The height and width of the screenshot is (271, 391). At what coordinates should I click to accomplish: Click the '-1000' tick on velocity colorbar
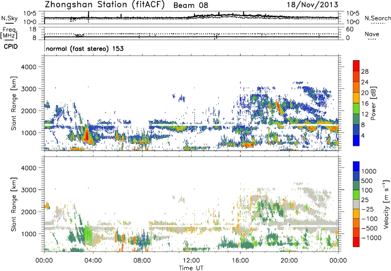point(371,238)
